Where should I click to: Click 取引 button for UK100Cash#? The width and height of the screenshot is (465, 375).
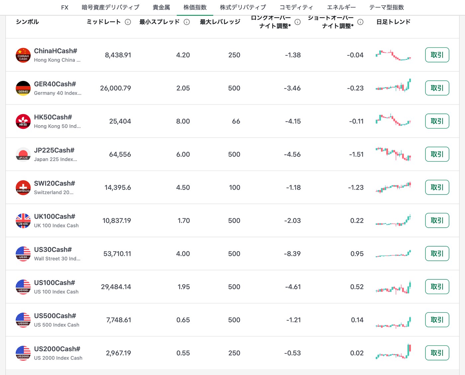pyautogui.click(x=437, y=221)
